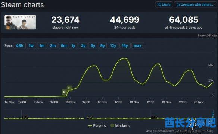Click the 2010 label in navigator timeline

coord(25,117)
